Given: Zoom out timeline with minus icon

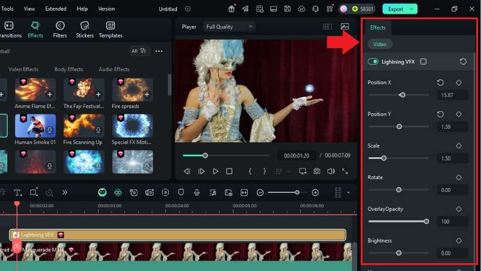Looking at the screenshot, I should pos(260,193).
